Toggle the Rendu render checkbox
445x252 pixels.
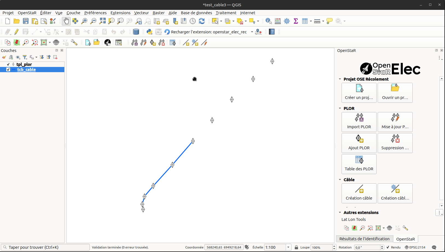tap(388, 247)
